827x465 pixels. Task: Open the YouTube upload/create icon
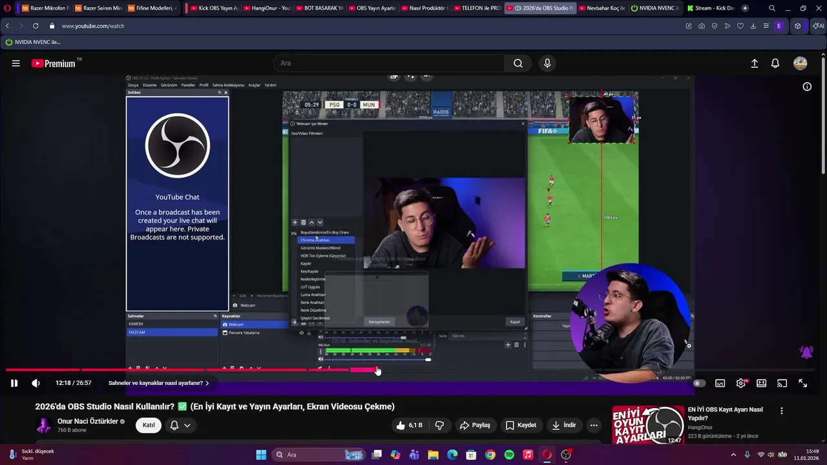tap(754, 63)
